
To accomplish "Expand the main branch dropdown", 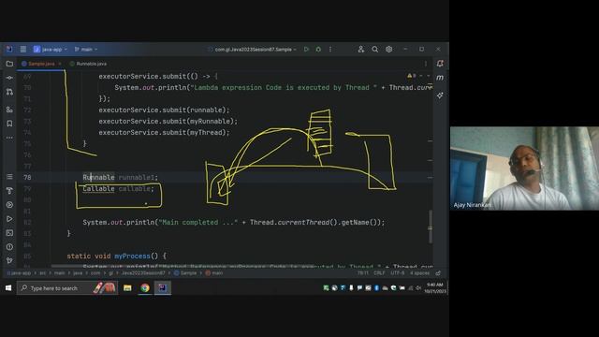I will pos(85,50).
